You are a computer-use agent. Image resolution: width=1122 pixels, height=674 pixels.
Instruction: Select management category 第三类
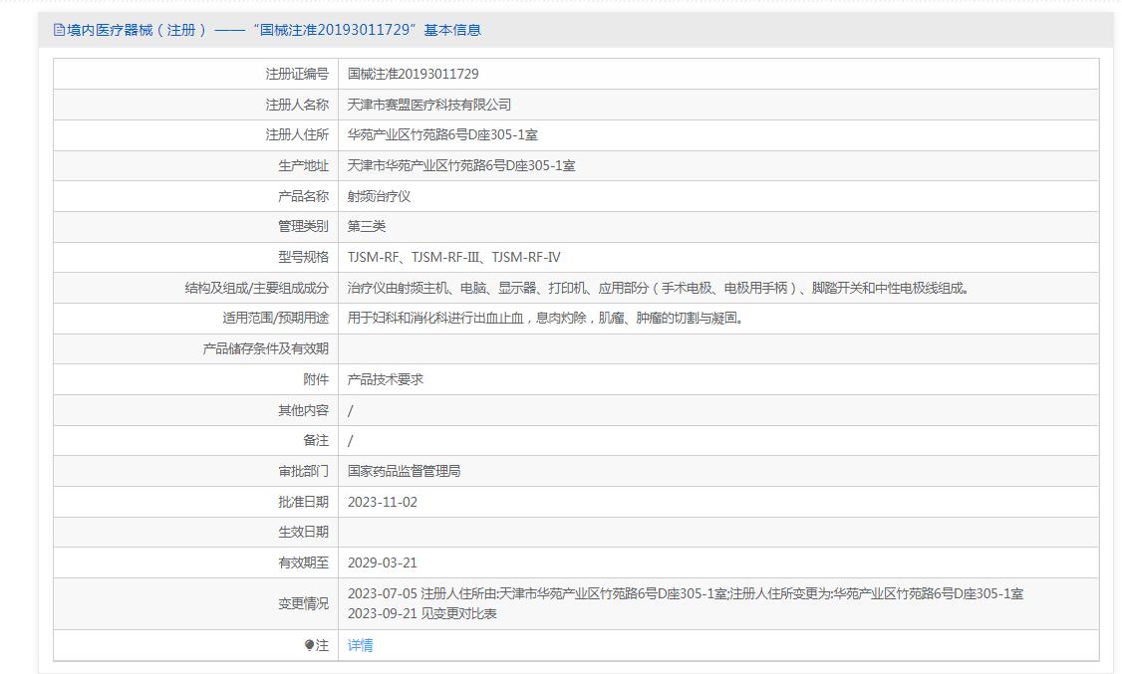click(367, 226)
